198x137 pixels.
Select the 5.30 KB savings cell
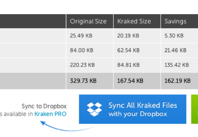[179, 36]
